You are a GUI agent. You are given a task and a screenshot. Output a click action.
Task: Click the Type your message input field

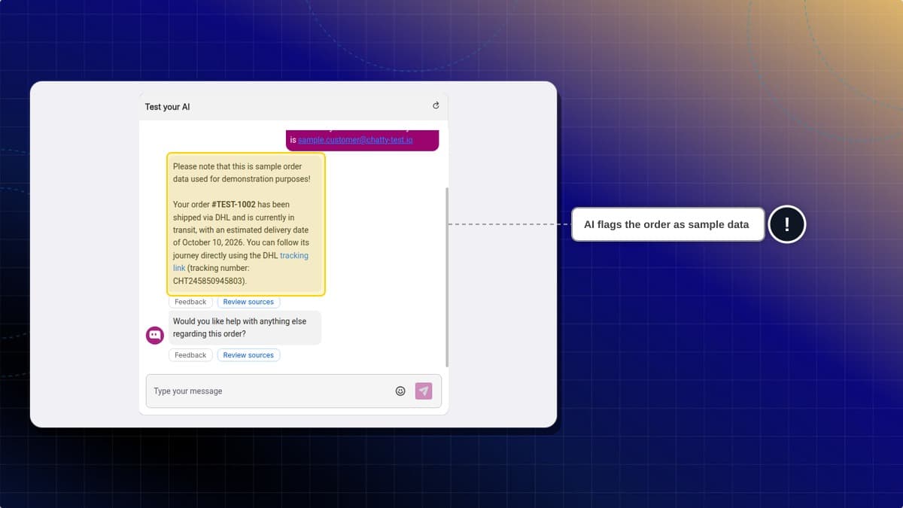tap(293, 391)
